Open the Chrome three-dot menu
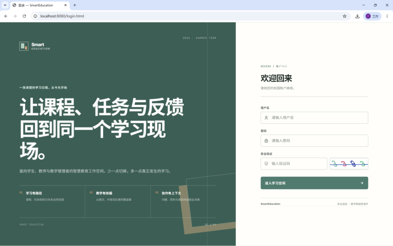The image size is (393, 246). click(387, 16)
